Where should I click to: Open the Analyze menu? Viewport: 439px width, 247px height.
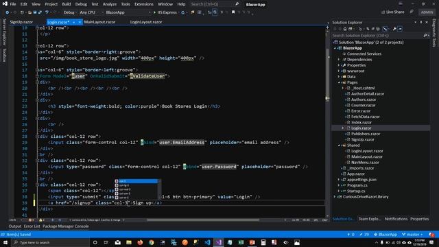(110, 4)
